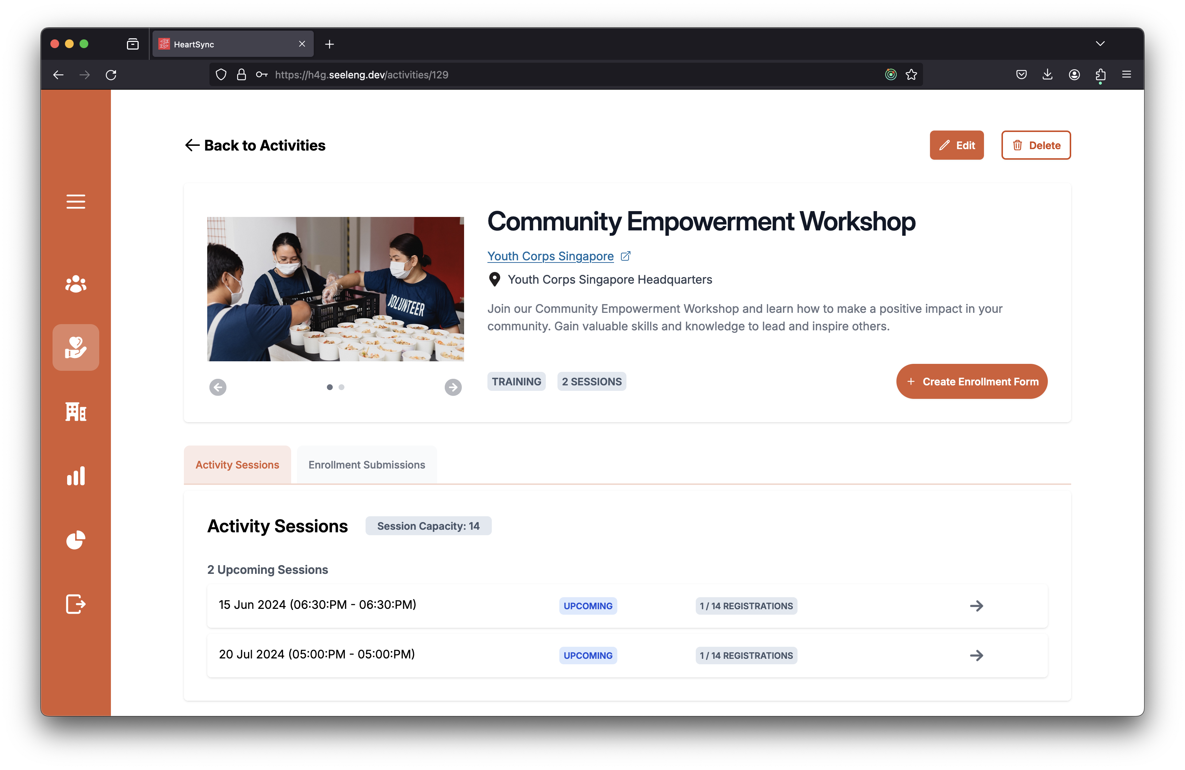Click the Create Enrollment Form button

click(x=972, y=381)
